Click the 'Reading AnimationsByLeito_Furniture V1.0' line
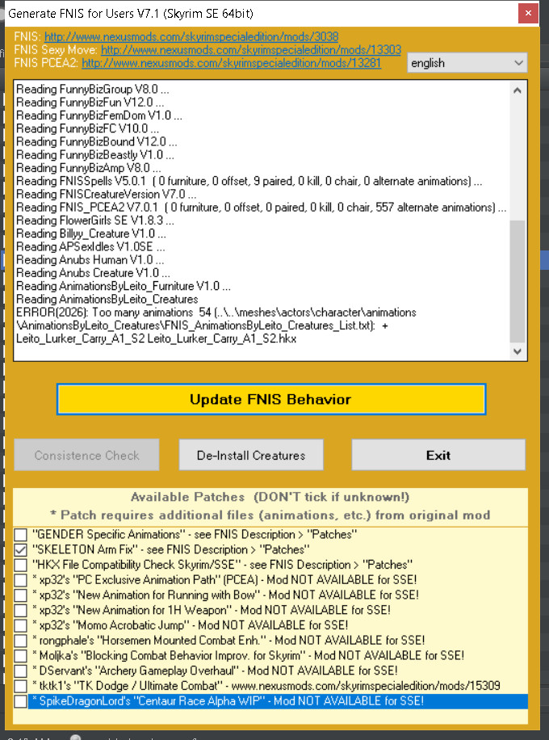549x740 pixels. pyautogui.click(x=123, y=286)
